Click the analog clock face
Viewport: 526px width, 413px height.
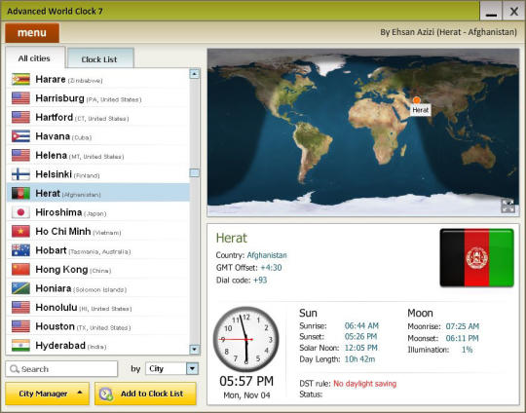246,339
